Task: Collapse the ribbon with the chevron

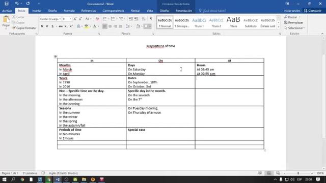Action: pos(322,34)
